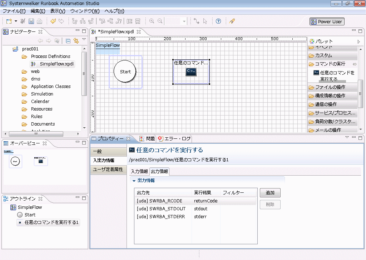
Task: Click the Power User button
Action: point(327,22)
